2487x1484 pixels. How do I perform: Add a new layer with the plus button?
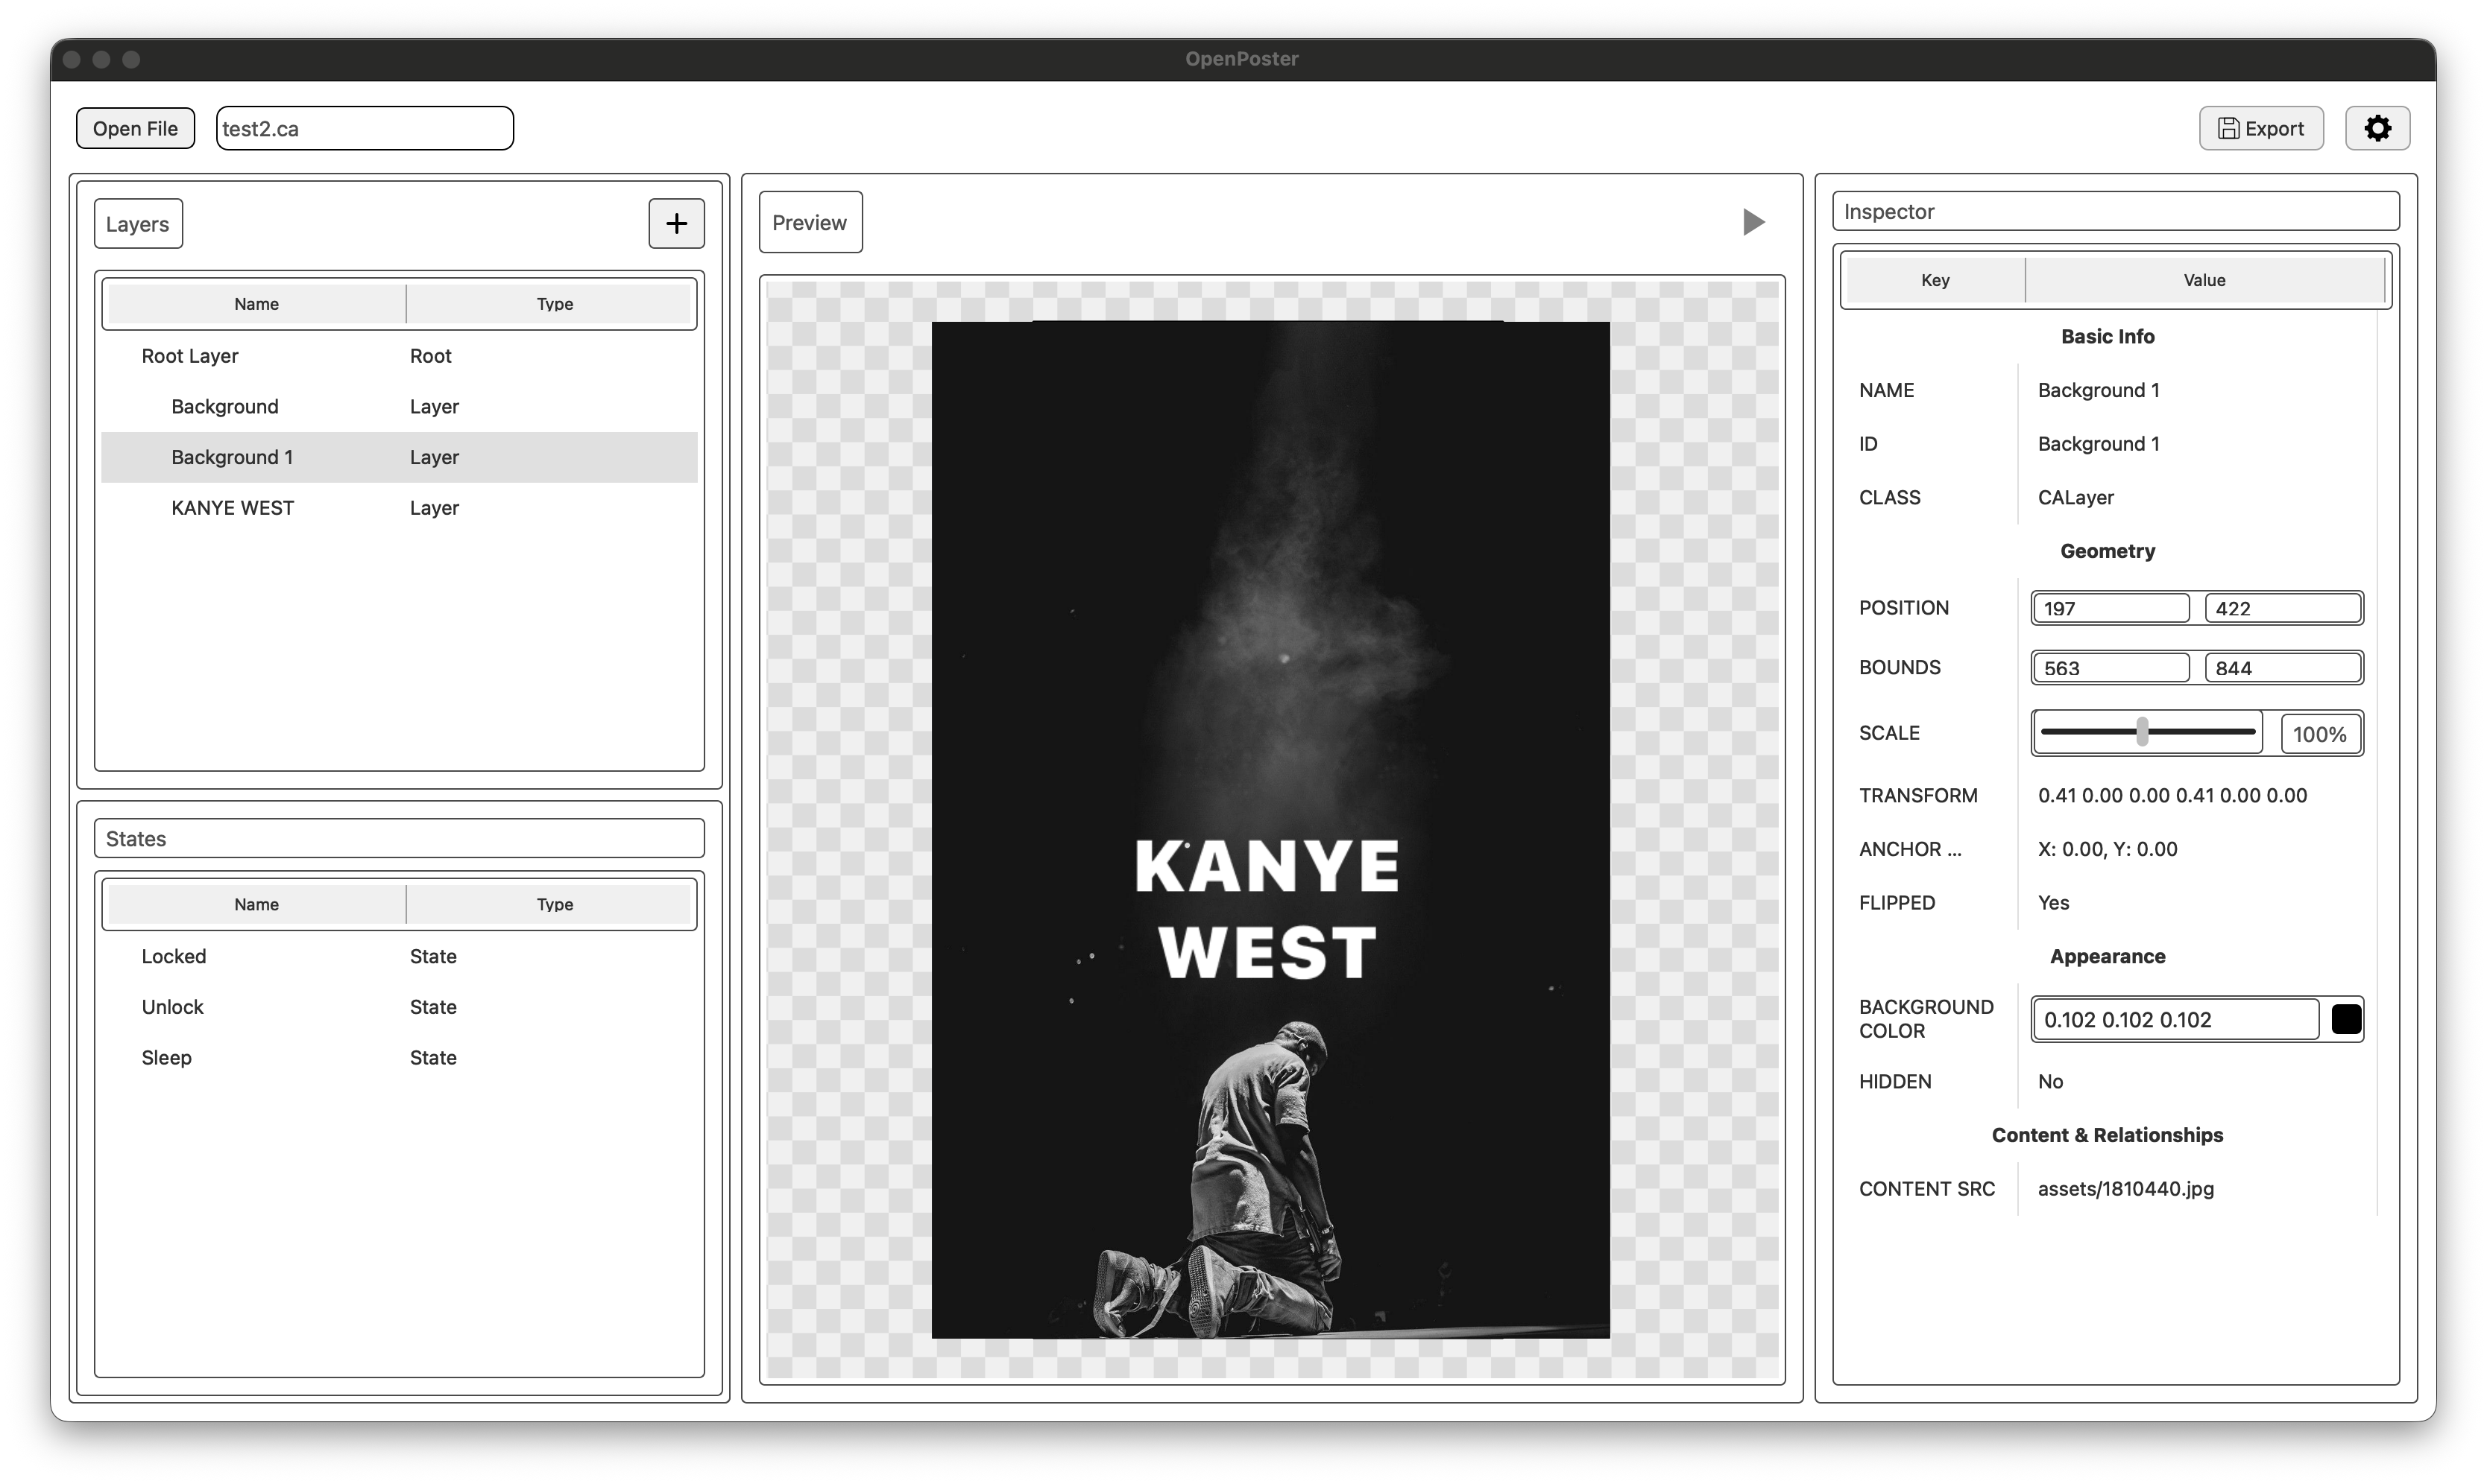(676, 223)
